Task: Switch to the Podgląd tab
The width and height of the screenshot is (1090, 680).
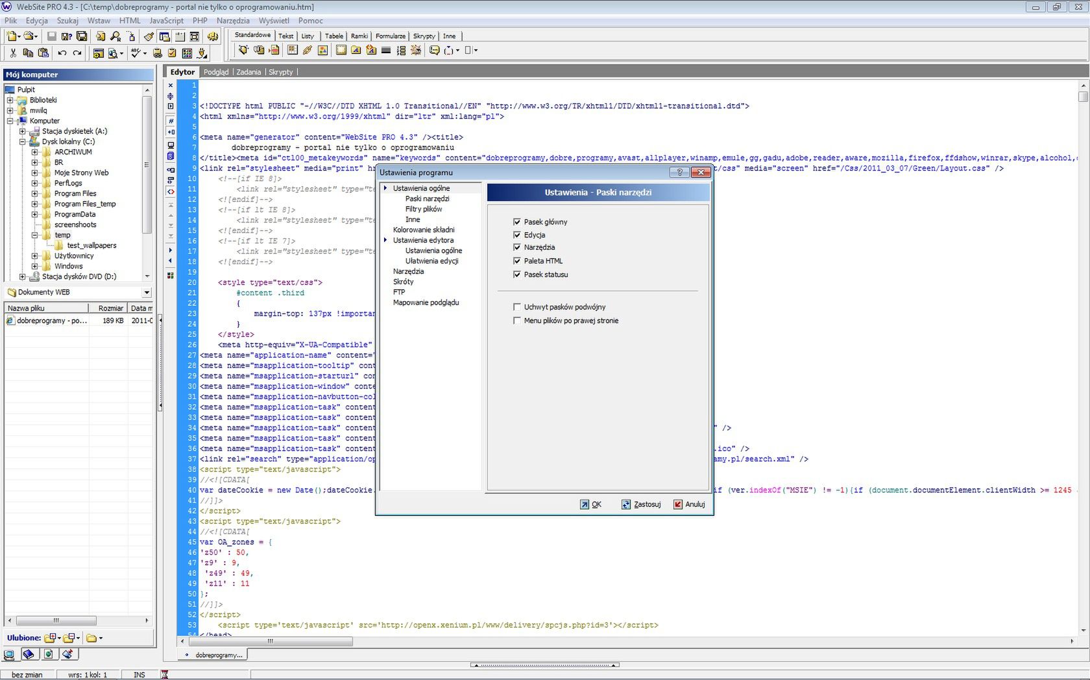Action: click(x=216, y=72)
